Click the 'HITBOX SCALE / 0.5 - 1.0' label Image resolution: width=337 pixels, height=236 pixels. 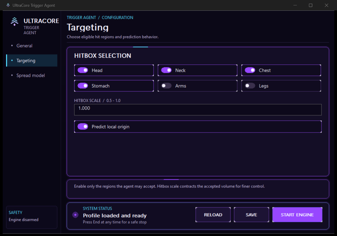pos(97,100)
